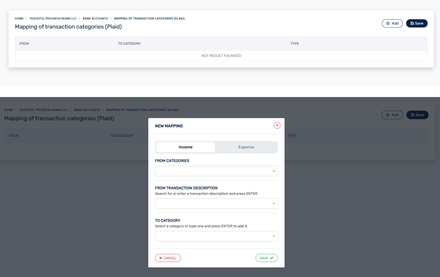Click the plus icon on the undimmed Add button
This screenshot has height=277, width=440.
coord(388,23)
